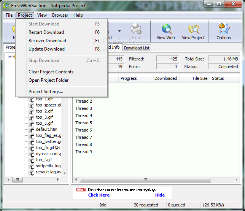Screen dimensions: 245x211
Task: Click the NEW! badge in the banner
Action: point(81,190)
